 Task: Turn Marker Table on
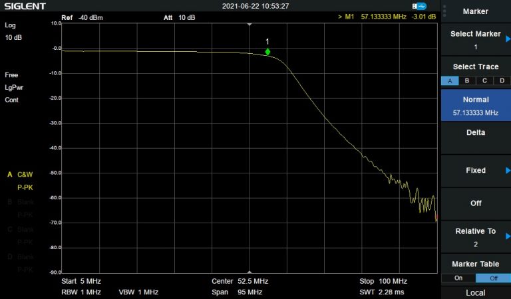pos(458,278)
